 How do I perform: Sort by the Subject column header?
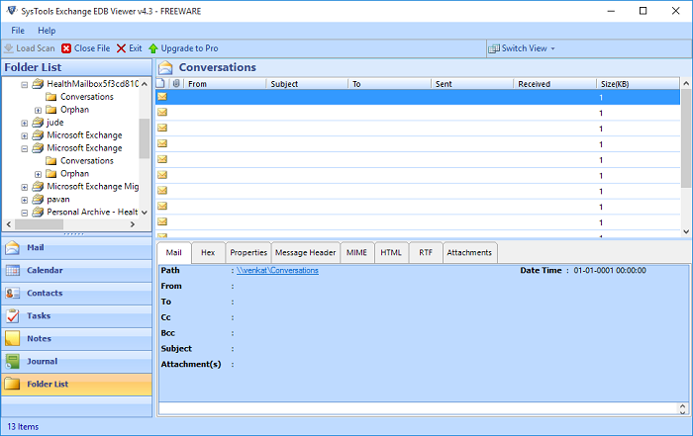(x=307, y=84)
